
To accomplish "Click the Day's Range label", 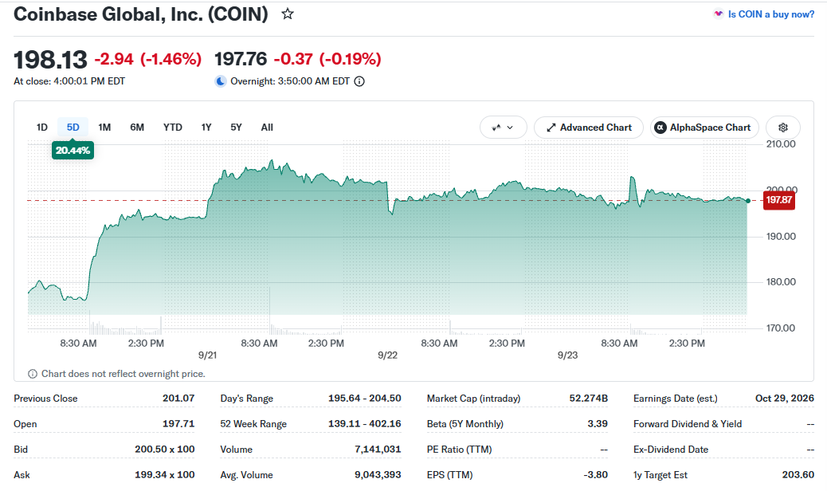I will tap(247, 399).
